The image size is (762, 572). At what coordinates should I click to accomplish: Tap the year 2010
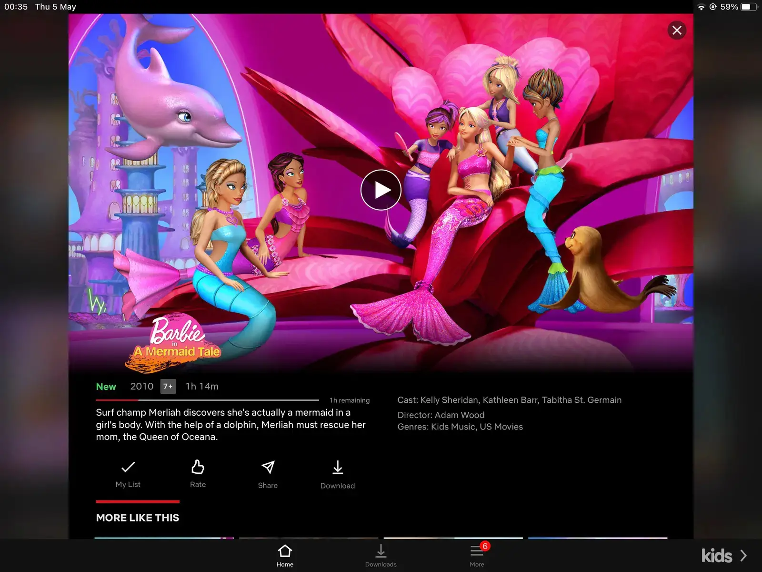point(142,387)
